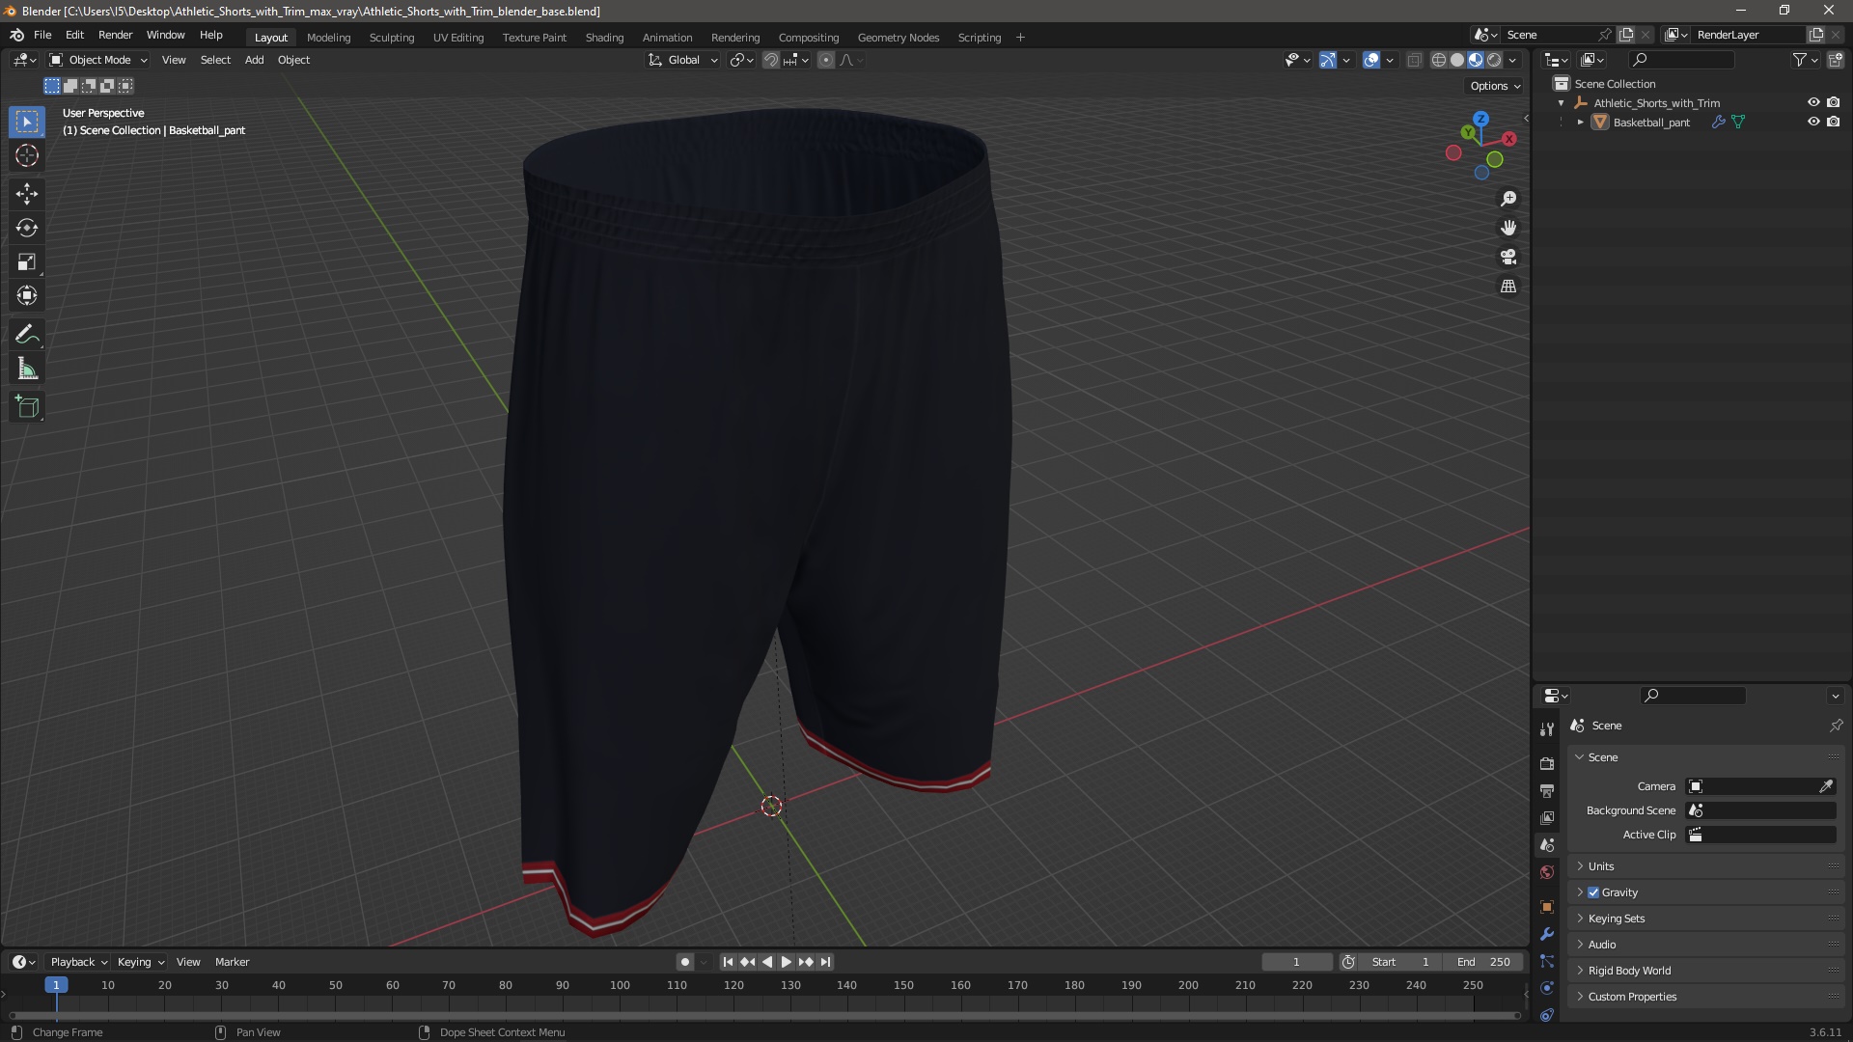Image resolution: width=1853 pixels, height=1042 pixels.
Task: Open the Modifier properties tab
Action: click(x=1547, y=934)
